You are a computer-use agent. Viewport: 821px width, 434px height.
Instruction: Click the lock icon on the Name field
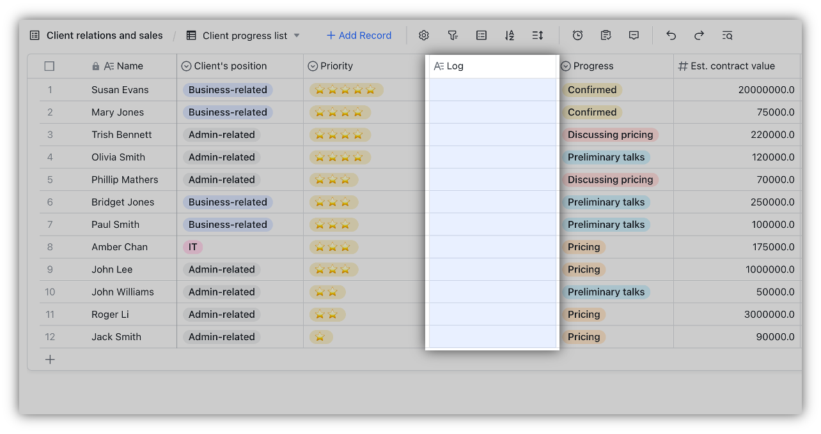[x=95, y=66]
